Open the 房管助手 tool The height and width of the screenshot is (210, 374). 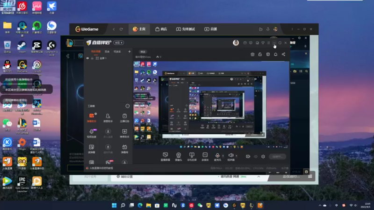(x=108, y=118)
